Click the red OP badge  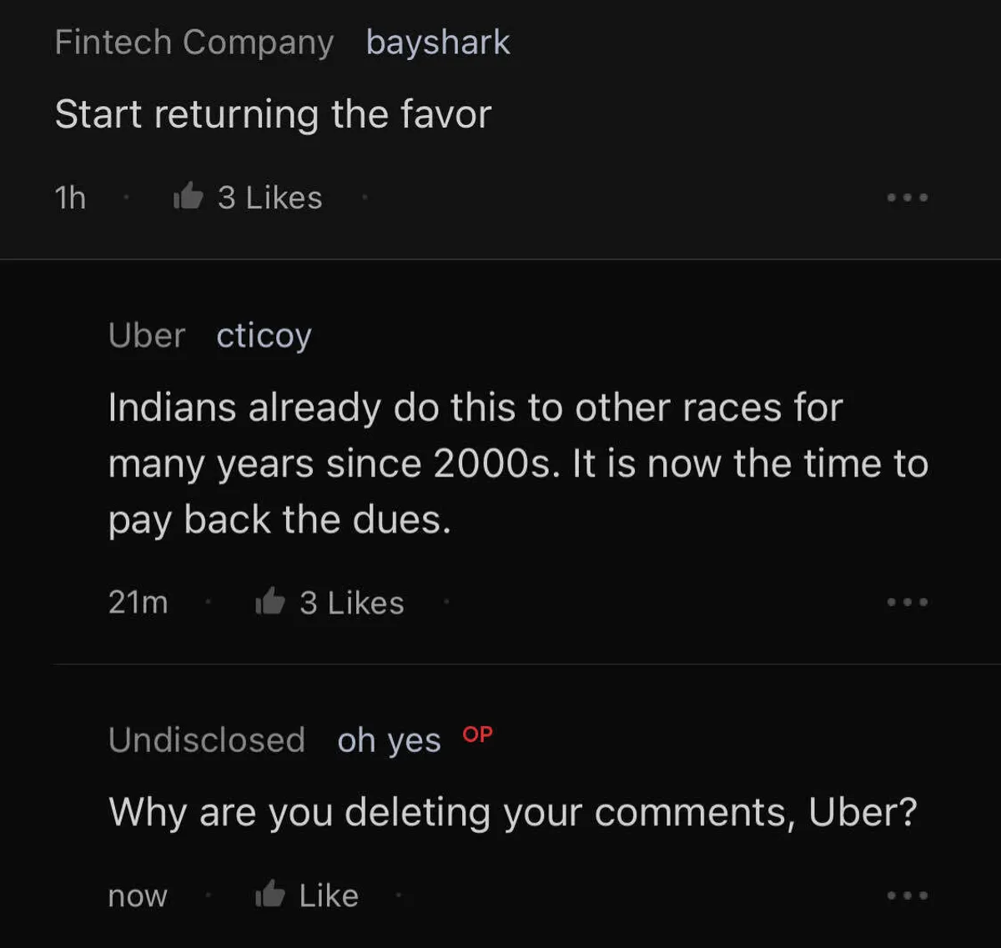pyautogui.click(x=478, y=735)
